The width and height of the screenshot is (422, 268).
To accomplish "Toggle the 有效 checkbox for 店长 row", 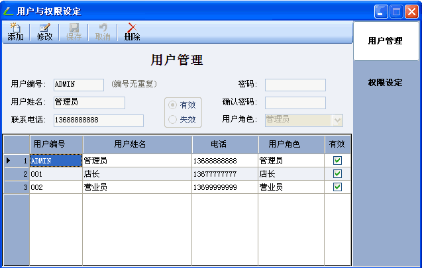I will point(337,173).
